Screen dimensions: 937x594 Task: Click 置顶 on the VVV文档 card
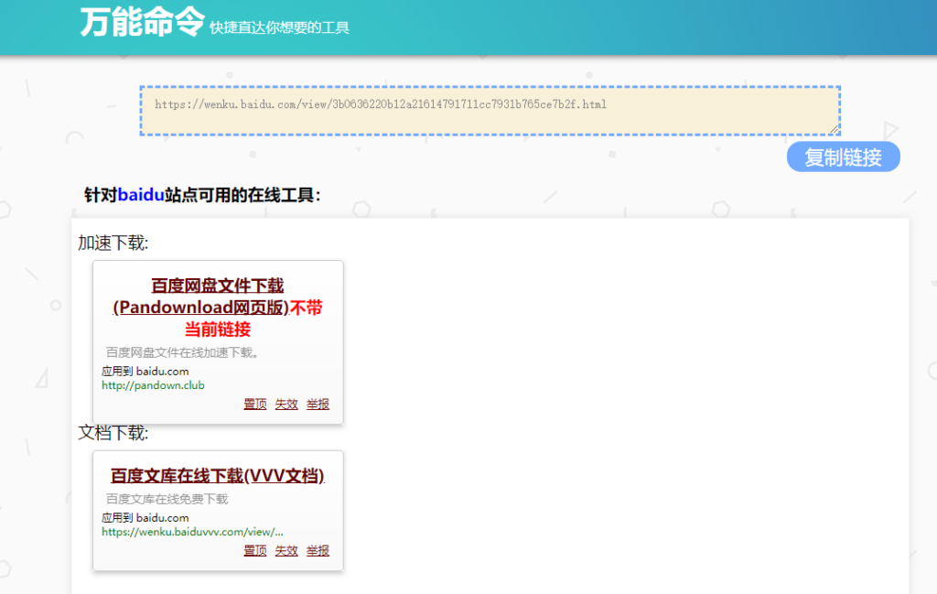click(255, 550)
